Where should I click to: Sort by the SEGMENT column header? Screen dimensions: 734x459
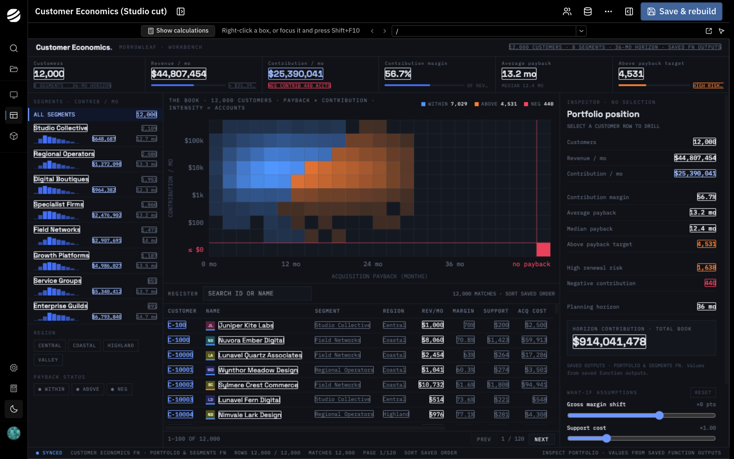click(327, 311)
